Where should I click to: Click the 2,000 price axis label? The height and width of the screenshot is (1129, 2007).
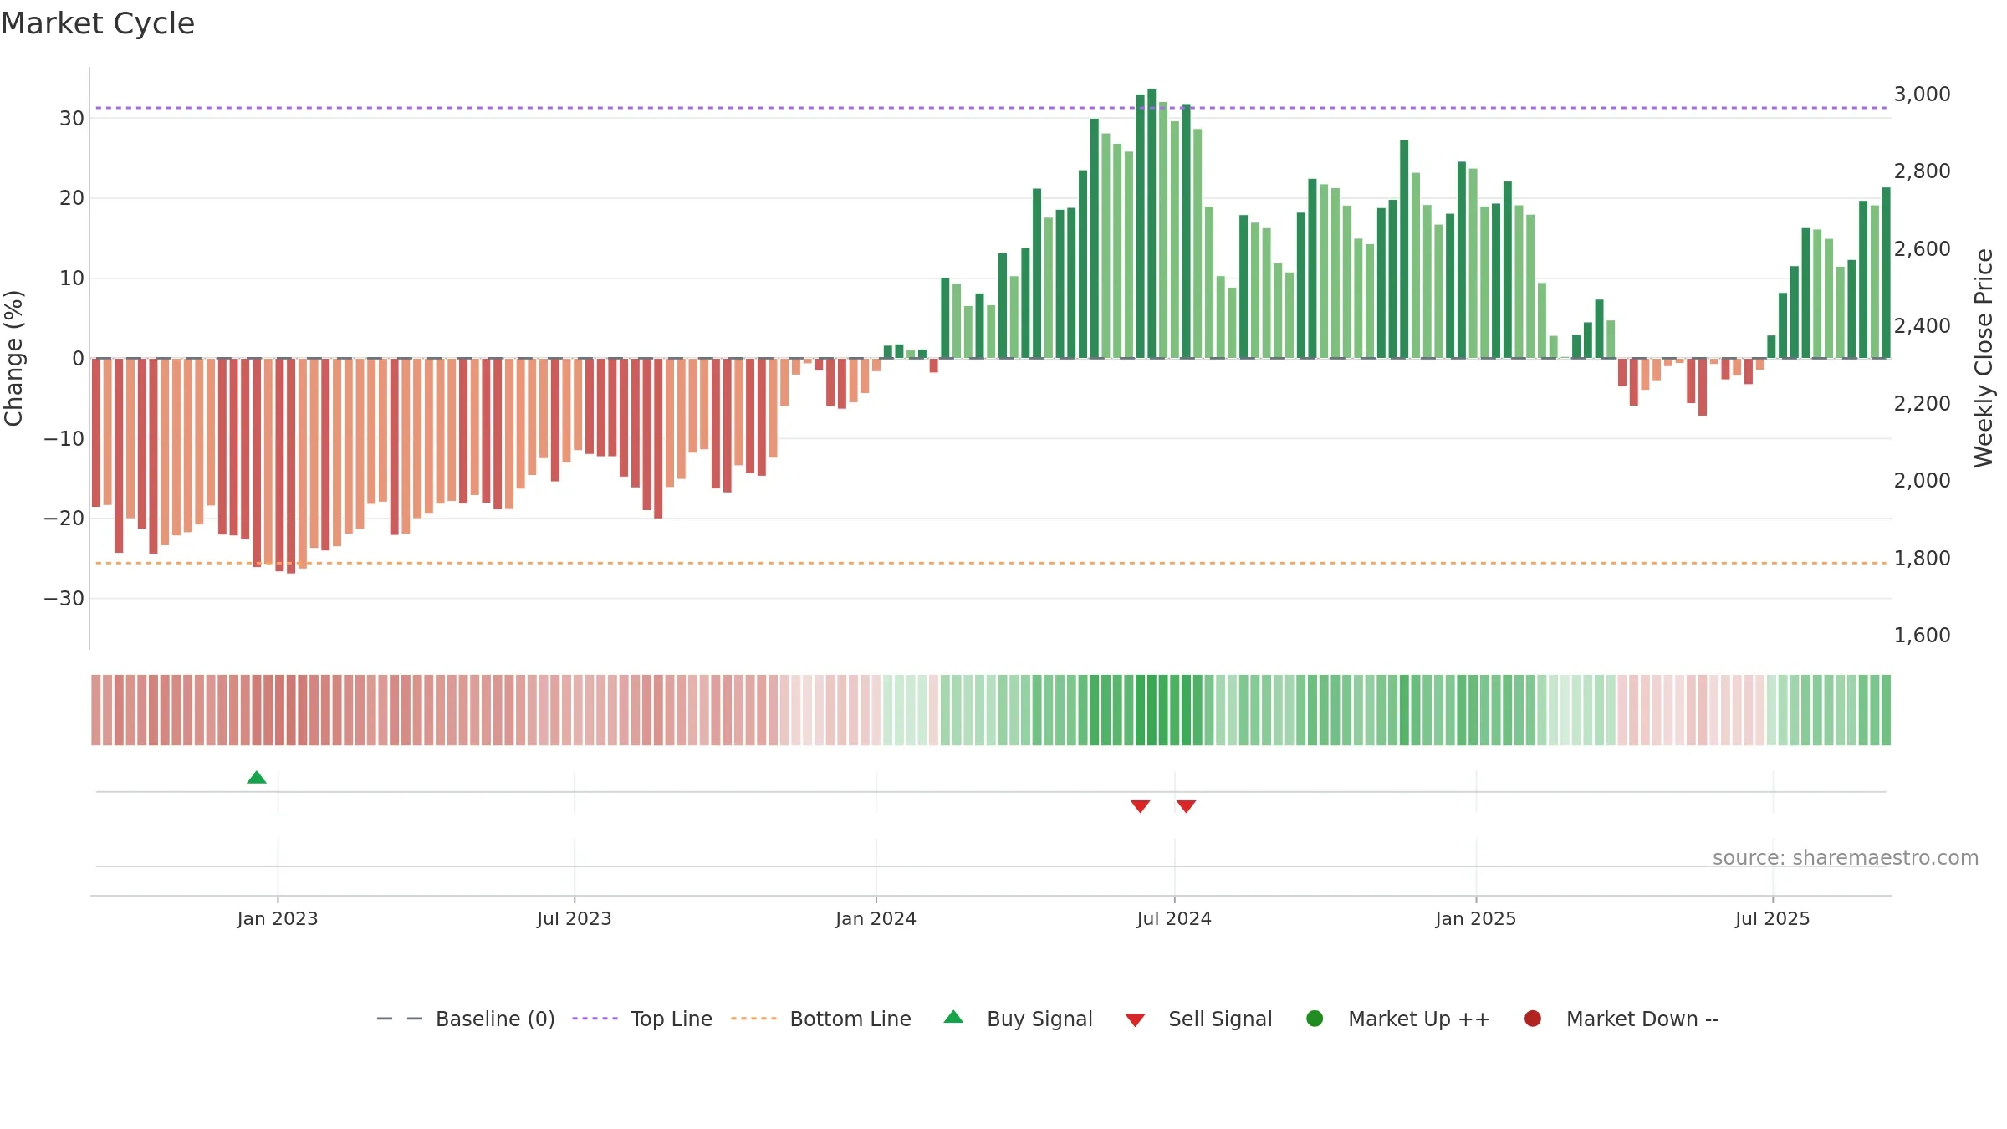(1923, 481)
